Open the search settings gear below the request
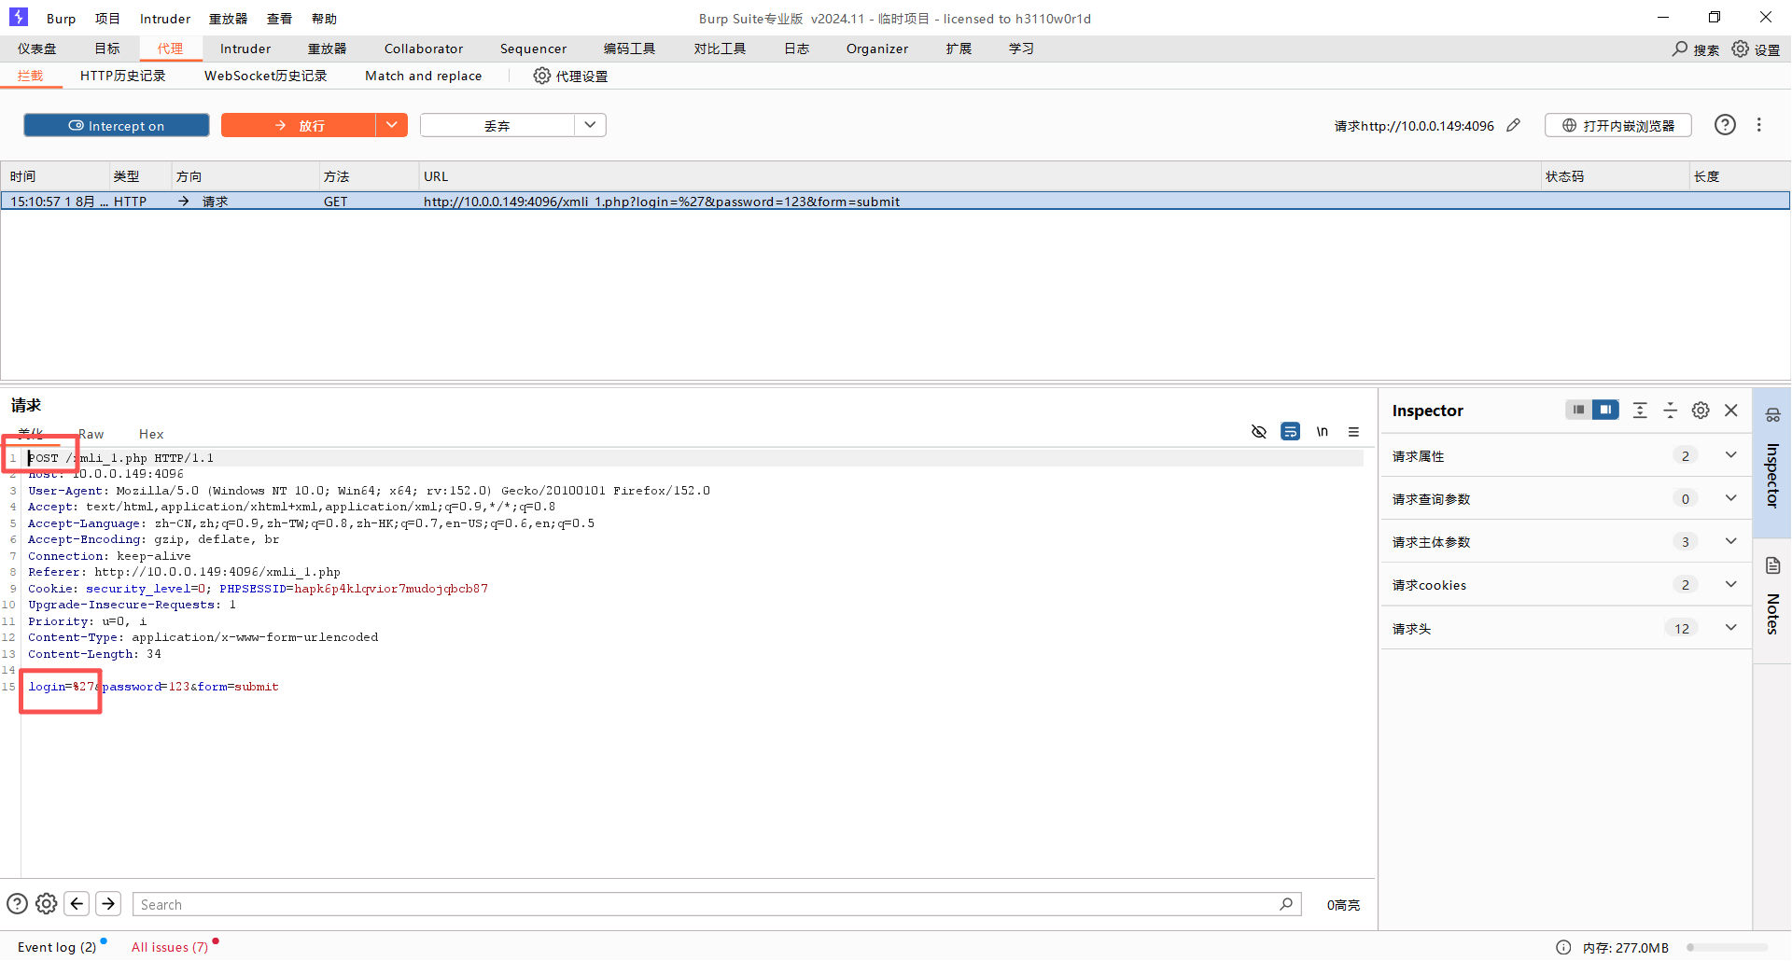This screenshot has width=1792, height=961. coord(47,904)
